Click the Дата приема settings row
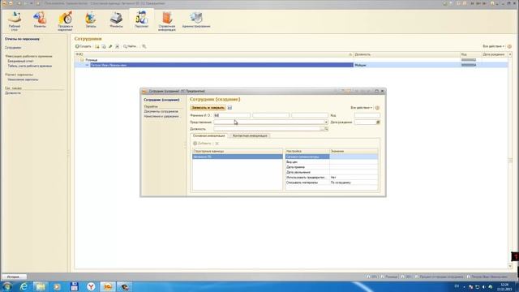The height and width of the screenshot is (292, 519). pyautogui.click(x=332, y=167)
